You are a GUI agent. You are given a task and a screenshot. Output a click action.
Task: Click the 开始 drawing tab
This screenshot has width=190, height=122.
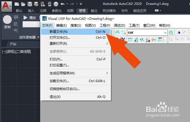pos(13,44)
